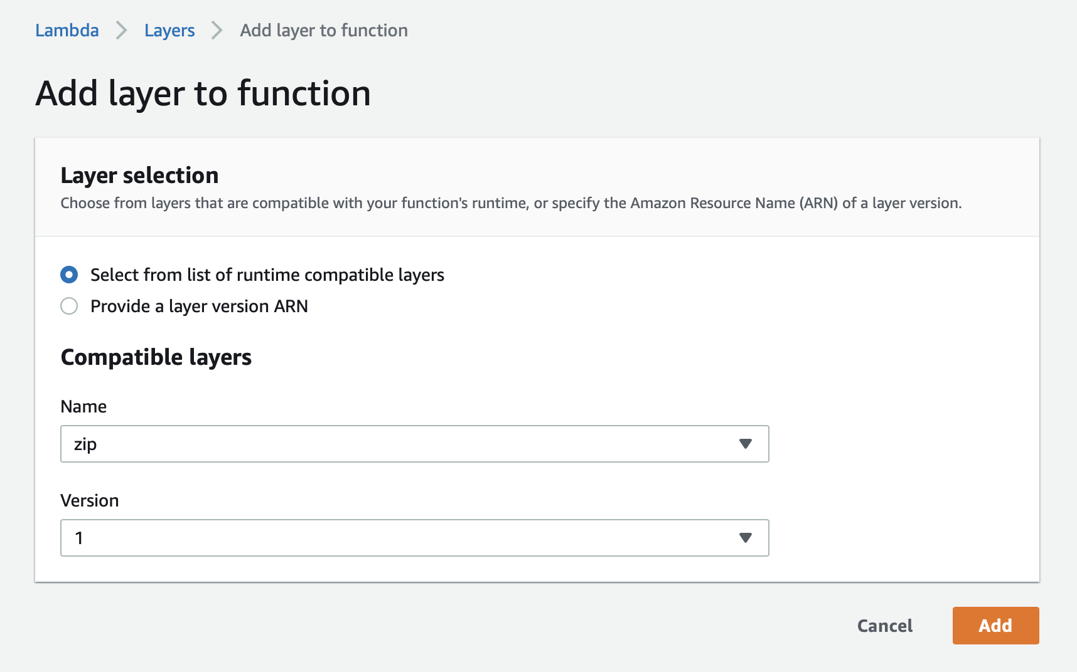Click the 'Provide a layer version ARN' label text
The height and width of the screenshot is (672, 1077).
pos(199,306)
